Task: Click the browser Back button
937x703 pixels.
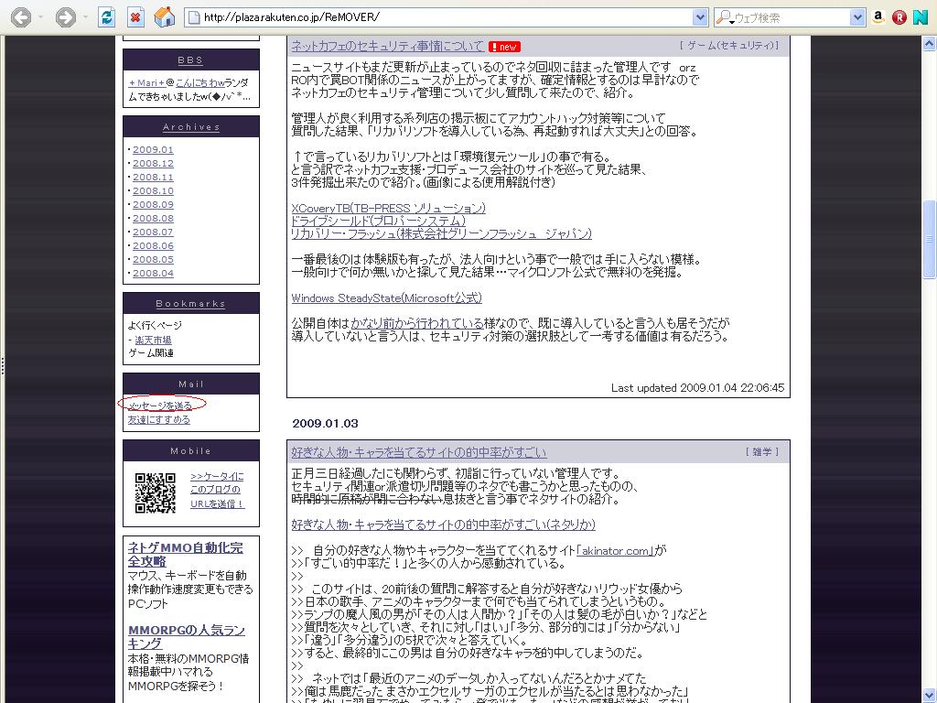Action: coord(19,17)
